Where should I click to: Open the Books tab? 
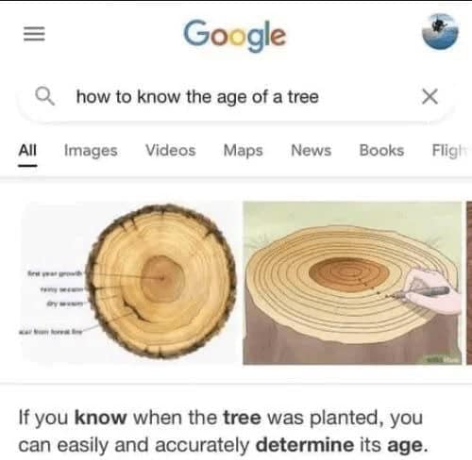(x=381, y=150)
